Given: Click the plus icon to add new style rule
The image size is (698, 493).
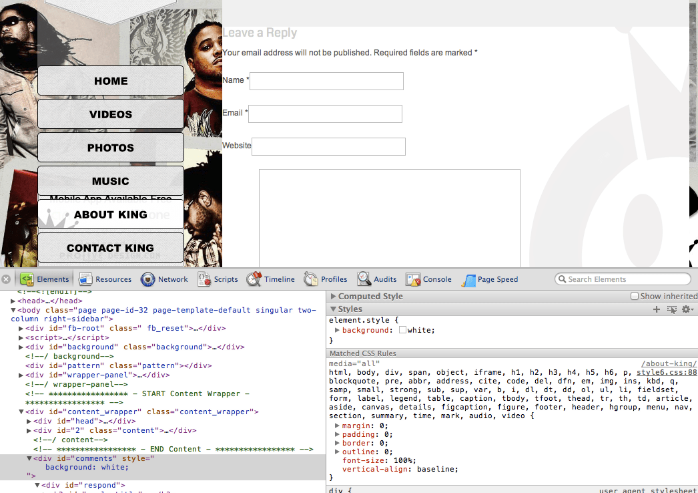Looking at the screenshot, I should (x=657, y=309).
